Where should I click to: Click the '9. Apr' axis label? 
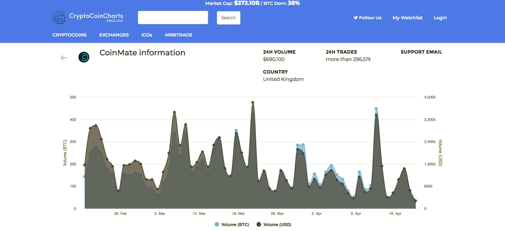356,213
